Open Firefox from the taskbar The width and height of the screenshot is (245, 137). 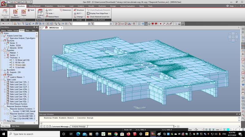[128, 134]
